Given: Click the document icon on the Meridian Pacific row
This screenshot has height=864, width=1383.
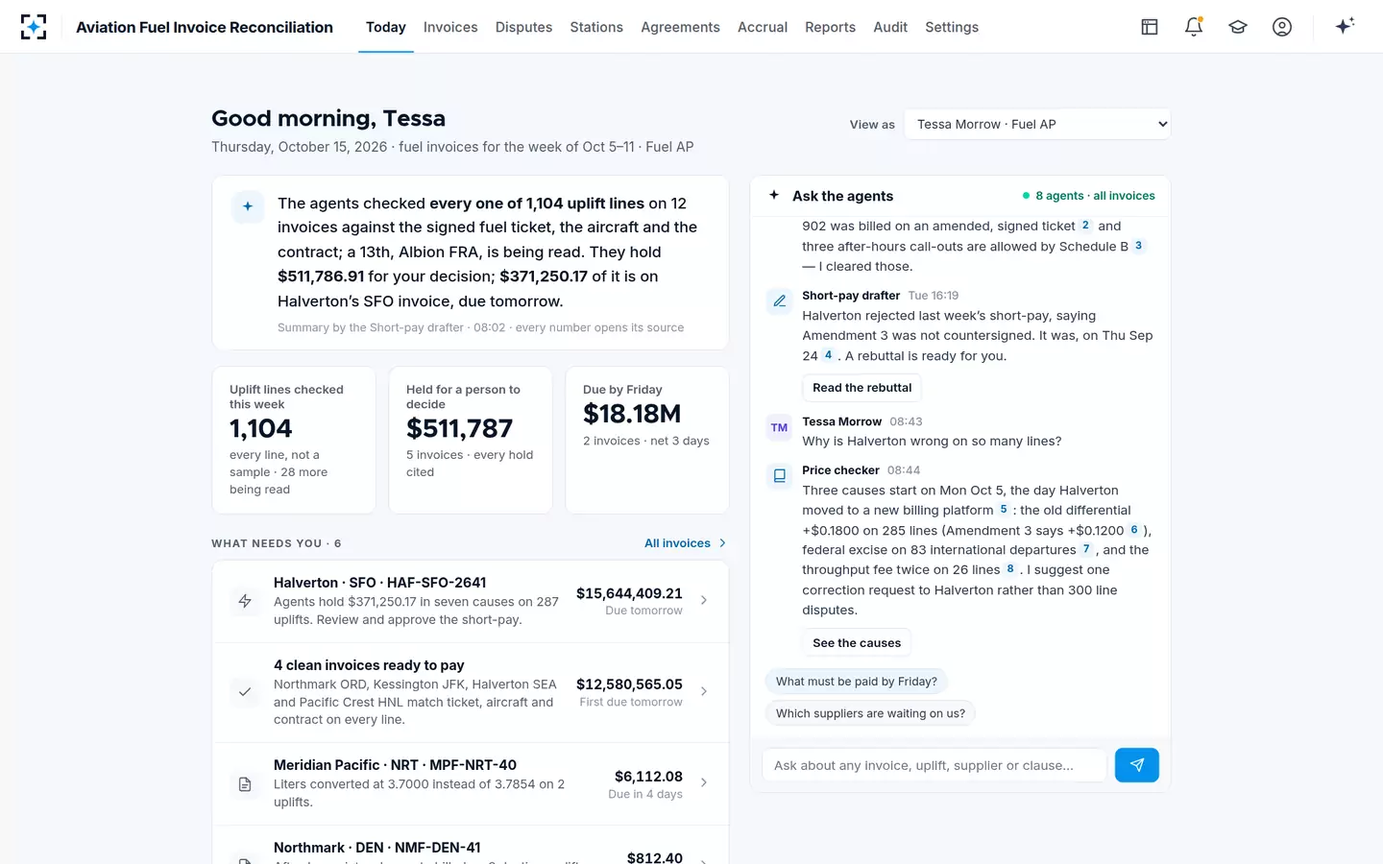Looking at the screenshot, I should [245, 784].
